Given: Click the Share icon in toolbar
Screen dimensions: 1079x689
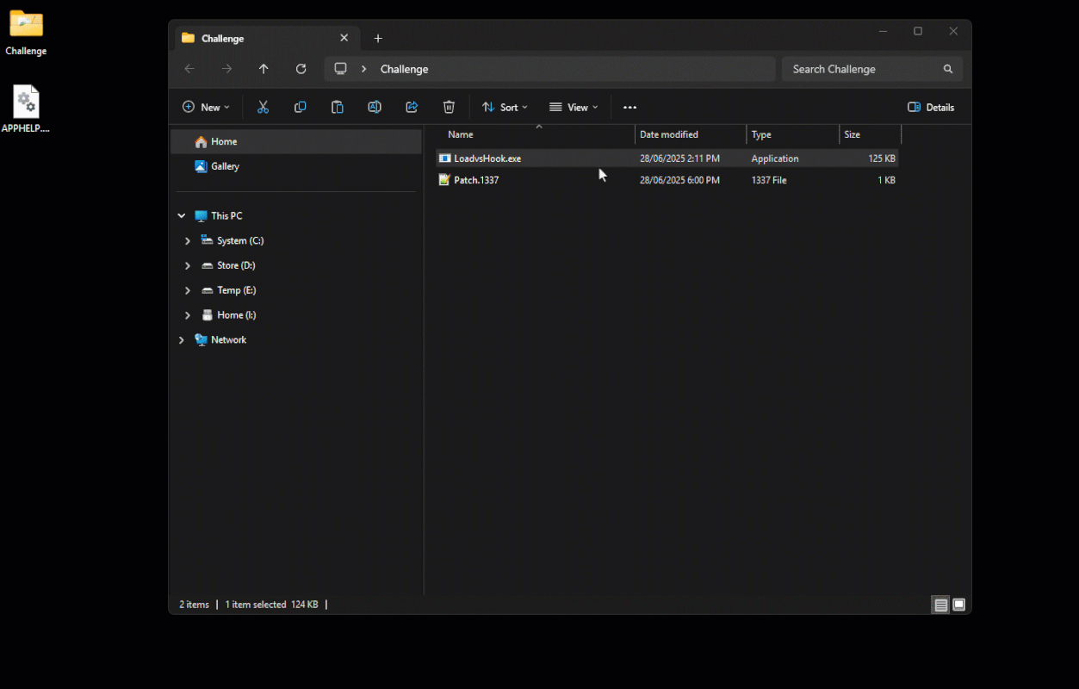Looking at the screenshot, I should click(x=412, y=107).
